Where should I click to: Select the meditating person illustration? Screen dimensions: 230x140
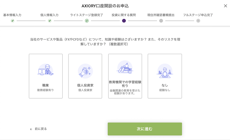pos(165,71)
